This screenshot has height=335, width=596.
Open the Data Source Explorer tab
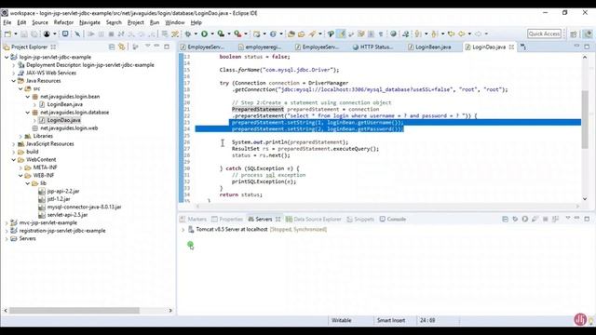tap(314, 220)
